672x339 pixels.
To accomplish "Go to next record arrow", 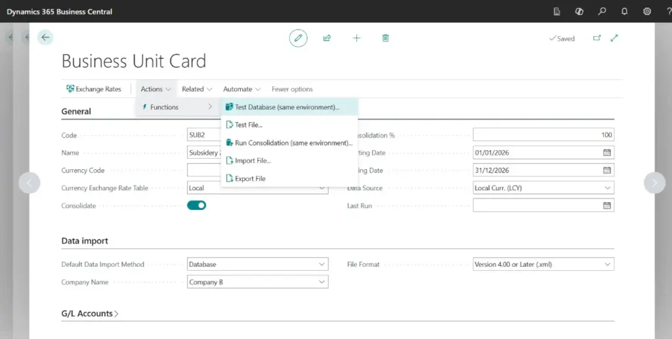I will tap(654, 183).
